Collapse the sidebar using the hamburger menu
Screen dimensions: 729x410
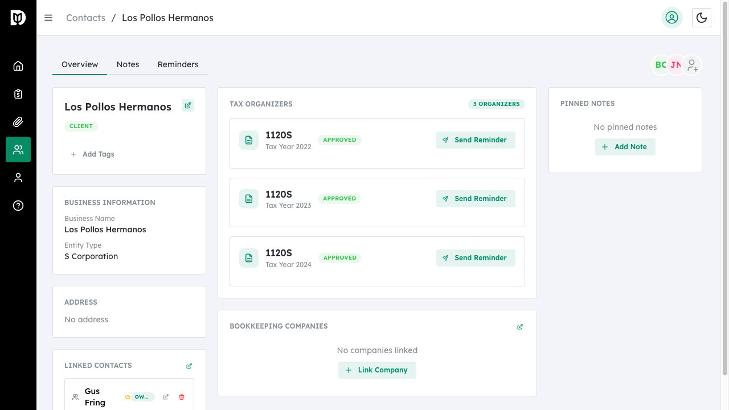(x=48, y=18)
